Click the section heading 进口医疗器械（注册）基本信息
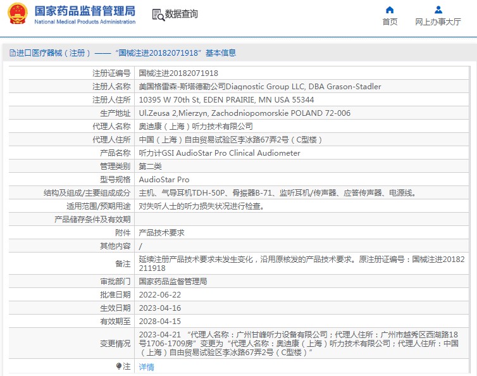 (123, 53)
